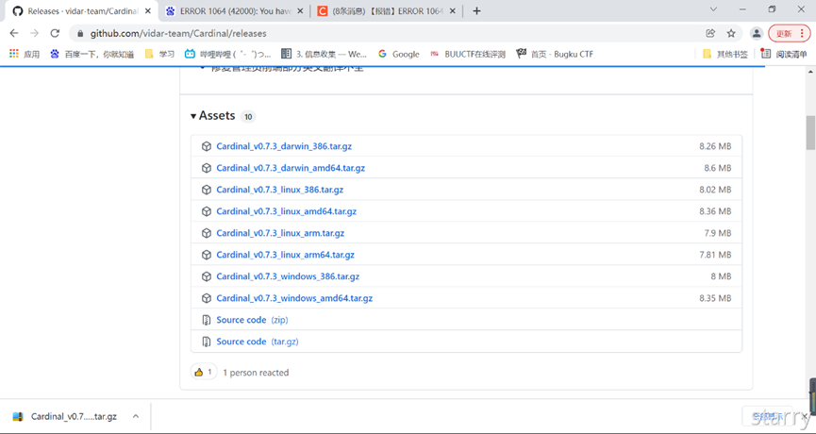Click the lock icon in the address bar
Image resolution: width=816 pixels, height=434 pixels.
80,33
